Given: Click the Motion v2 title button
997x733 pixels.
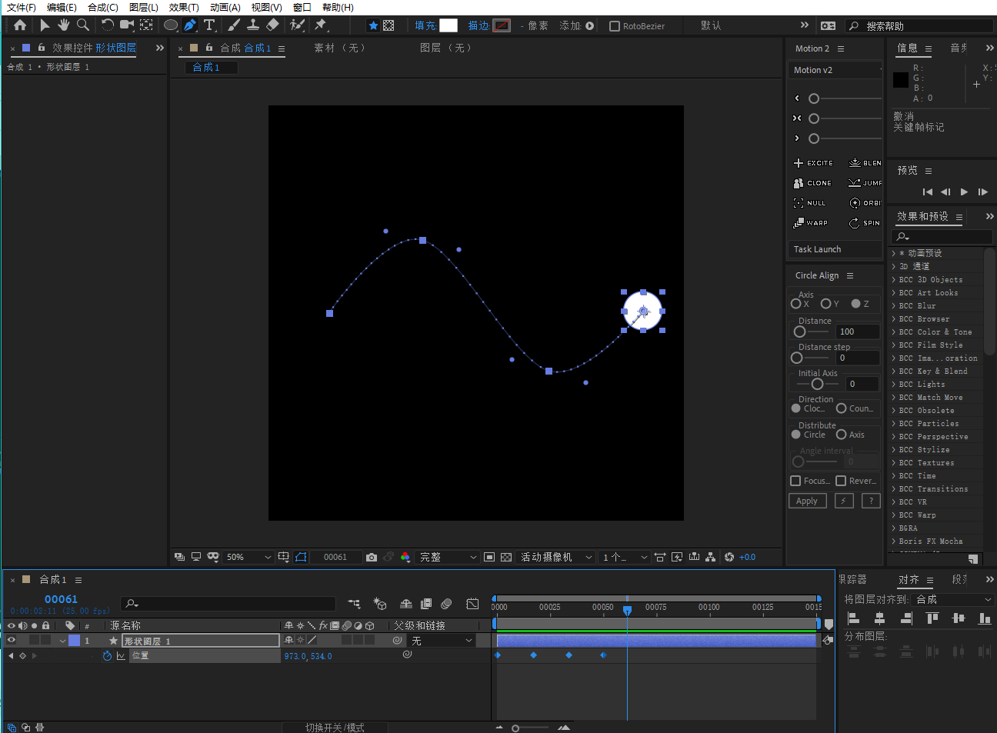Looking at the screenshot, I should (835, 70).
